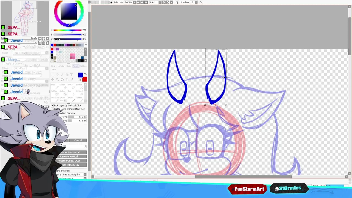Open the swatch panel dropdown arrow
Image resolution: width=352 pixels, height=198 pixels.
[x=86, y=45]
